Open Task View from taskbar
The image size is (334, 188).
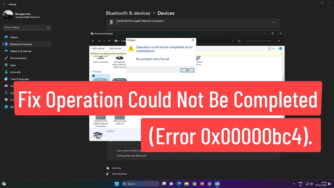(164, 184)
